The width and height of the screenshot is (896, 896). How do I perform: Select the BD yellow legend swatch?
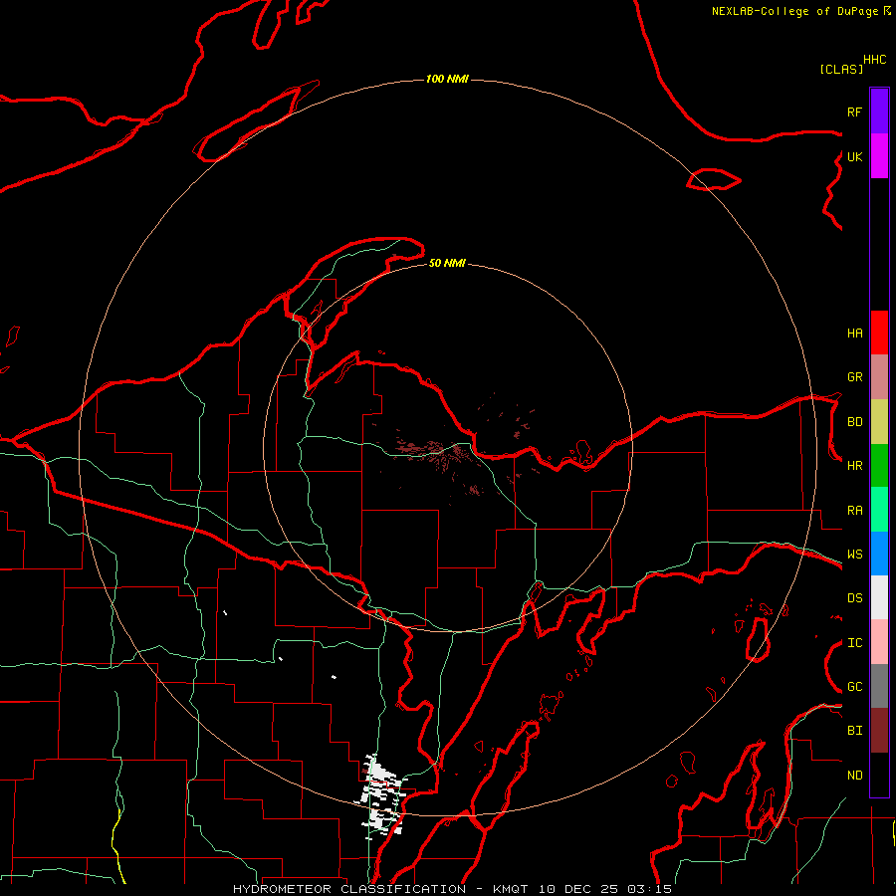point(879,422)
